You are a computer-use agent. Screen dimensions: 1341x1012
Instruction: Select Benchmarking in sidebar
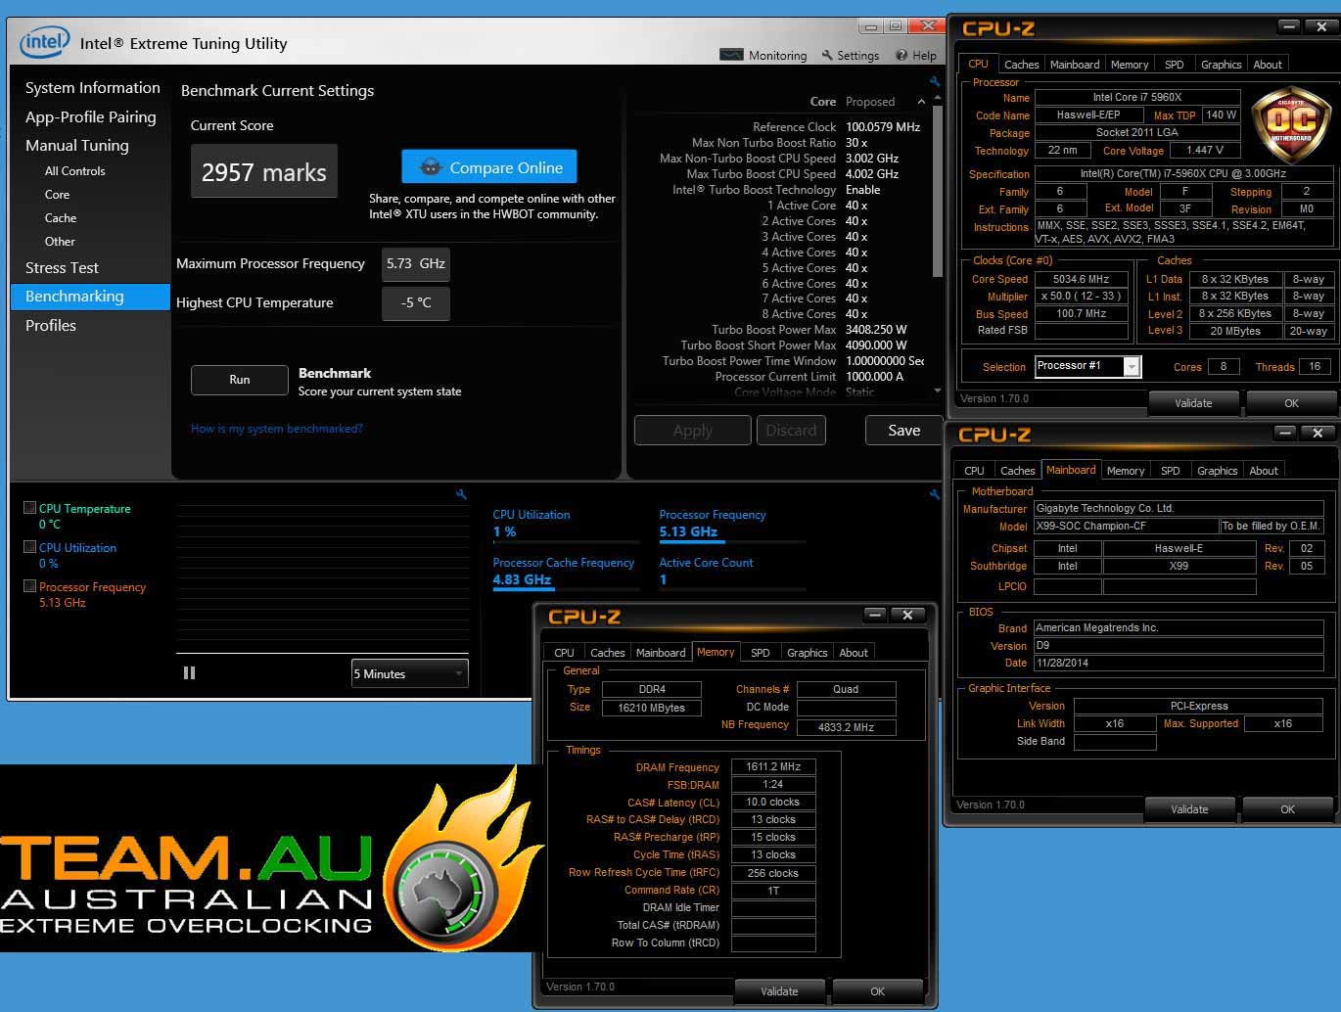pyautogui.click(x=90, y=297)
